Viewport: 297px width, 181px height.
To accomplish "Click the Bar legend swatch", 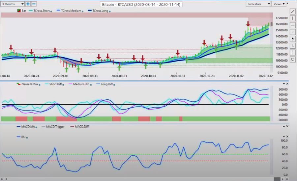I will tap(19, 11).
